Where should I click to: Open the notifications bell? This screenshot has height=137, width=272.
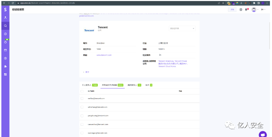click(246, 10)
